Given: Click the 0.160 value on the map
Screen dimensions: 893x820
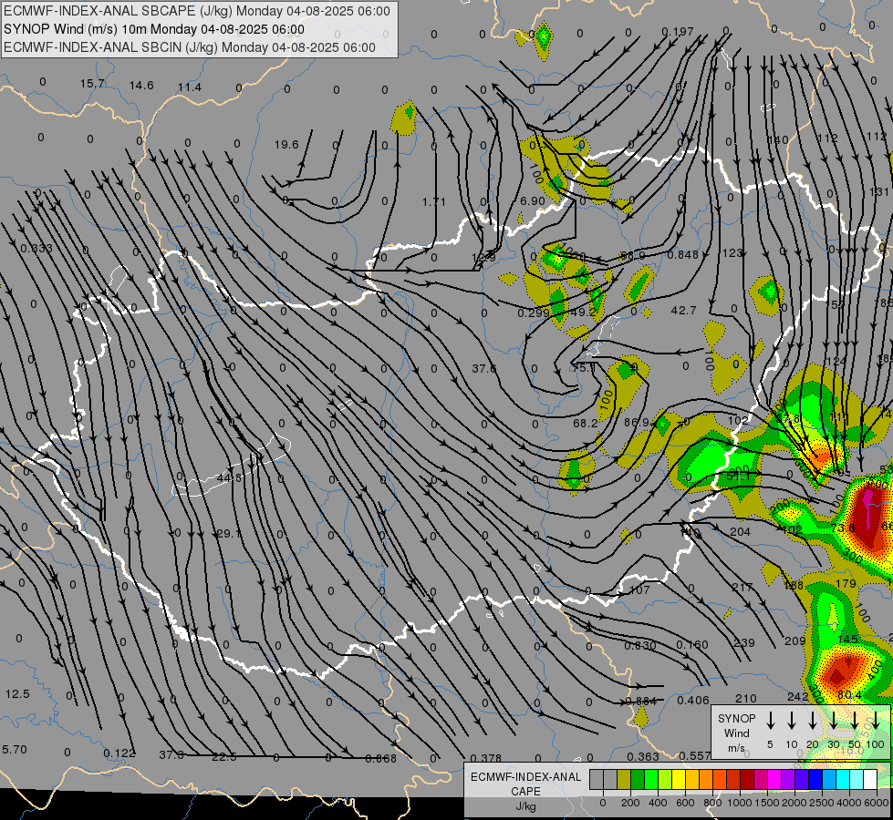Looking at the screenshot, I should 692,645.
